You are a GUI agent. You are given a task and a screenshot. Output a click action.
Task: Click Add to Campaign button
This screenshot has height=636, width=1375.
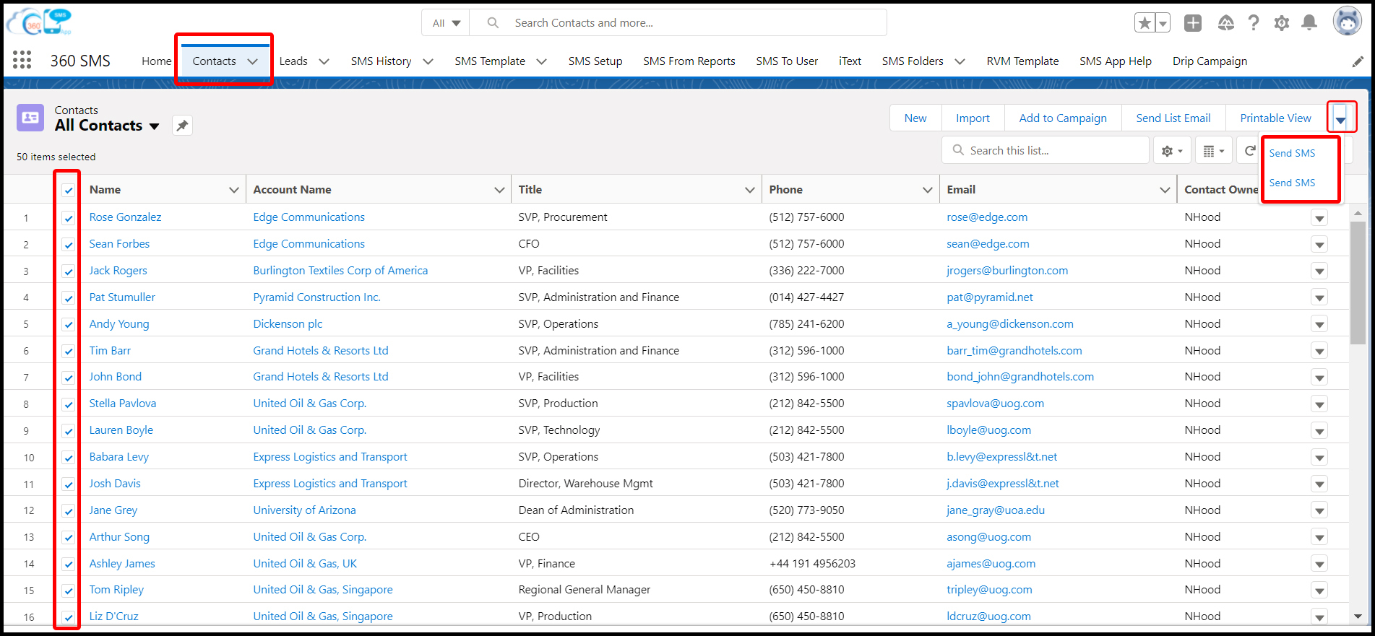pos(1063,118)
